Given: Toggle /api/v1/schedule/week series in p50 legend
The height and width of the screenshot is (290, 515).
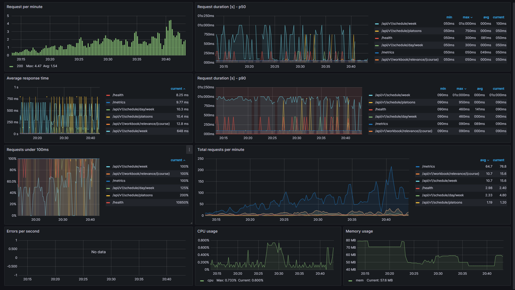Looking at the screenshot, I should point(399,24).
